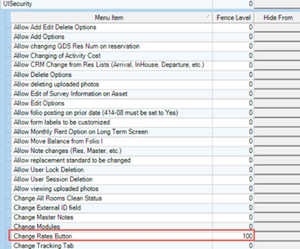
Task: Edit Fence Level for Change Master Notes
Action: [x=233, y=217]
